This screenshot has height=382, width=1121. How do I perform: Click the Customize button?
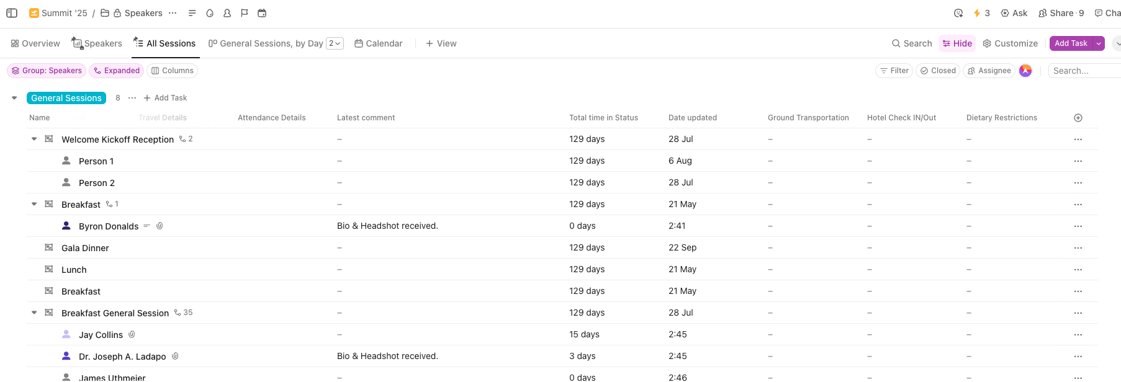(x=1010, y=43)
